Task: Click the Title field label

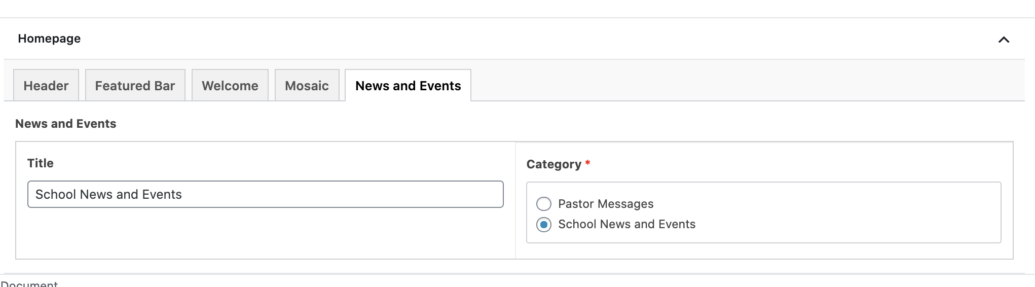Action: coord(41,163)
